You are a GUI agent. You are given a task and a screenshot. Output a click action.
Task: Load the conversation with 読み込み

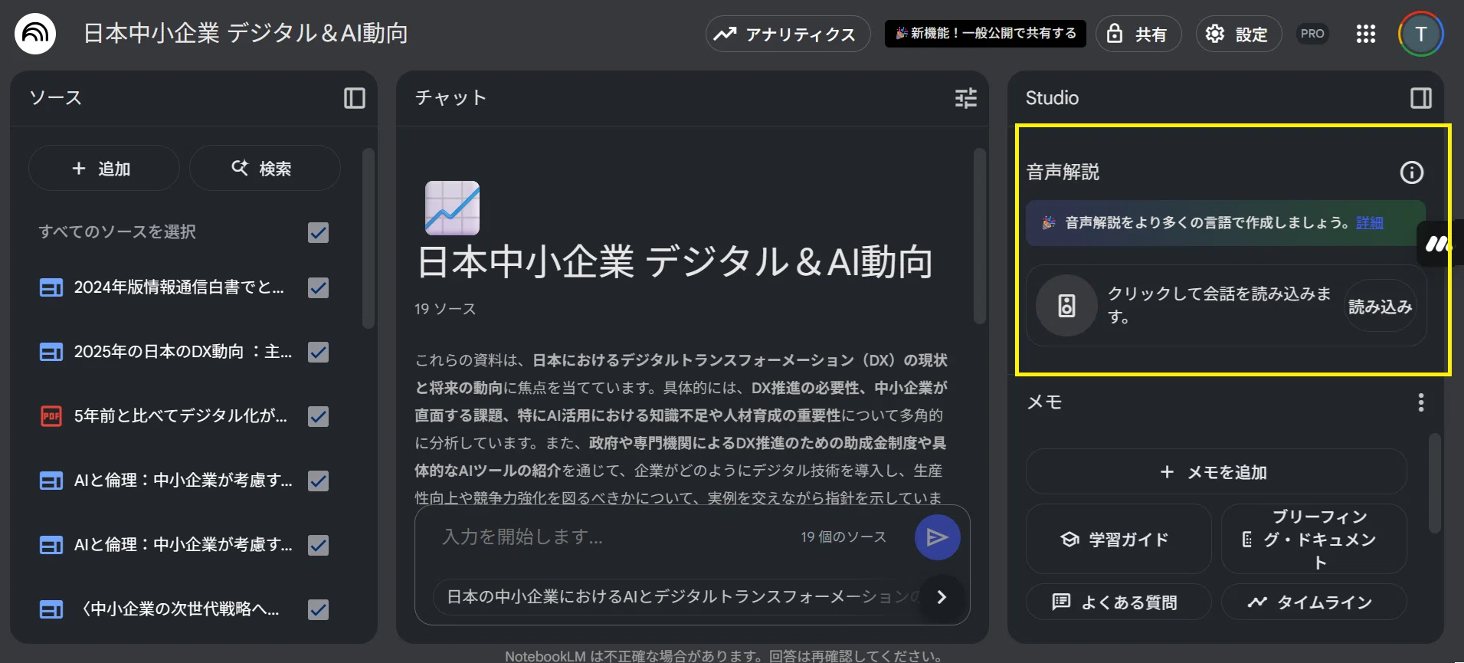1380,306
